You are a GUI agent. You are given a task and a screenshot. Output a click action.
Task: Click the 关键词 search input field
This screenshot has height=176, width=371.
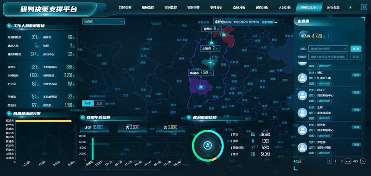(328, 57)
